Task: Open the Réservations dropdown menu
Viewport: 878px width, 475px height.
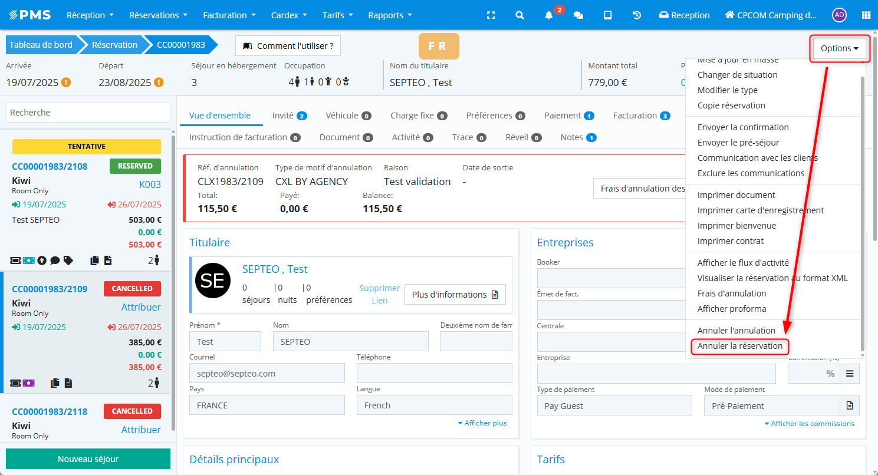Action: pyautogui.click(x=158, y=15)
